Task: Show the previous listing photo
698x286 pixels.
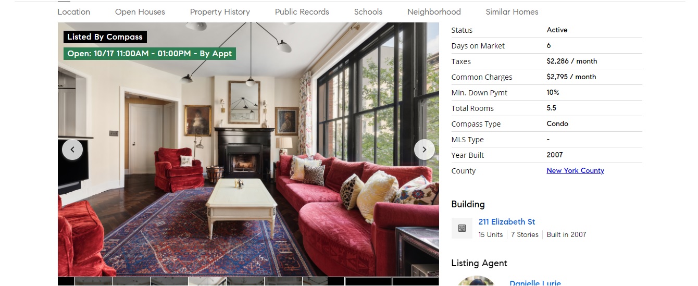Action: [72, 150]
